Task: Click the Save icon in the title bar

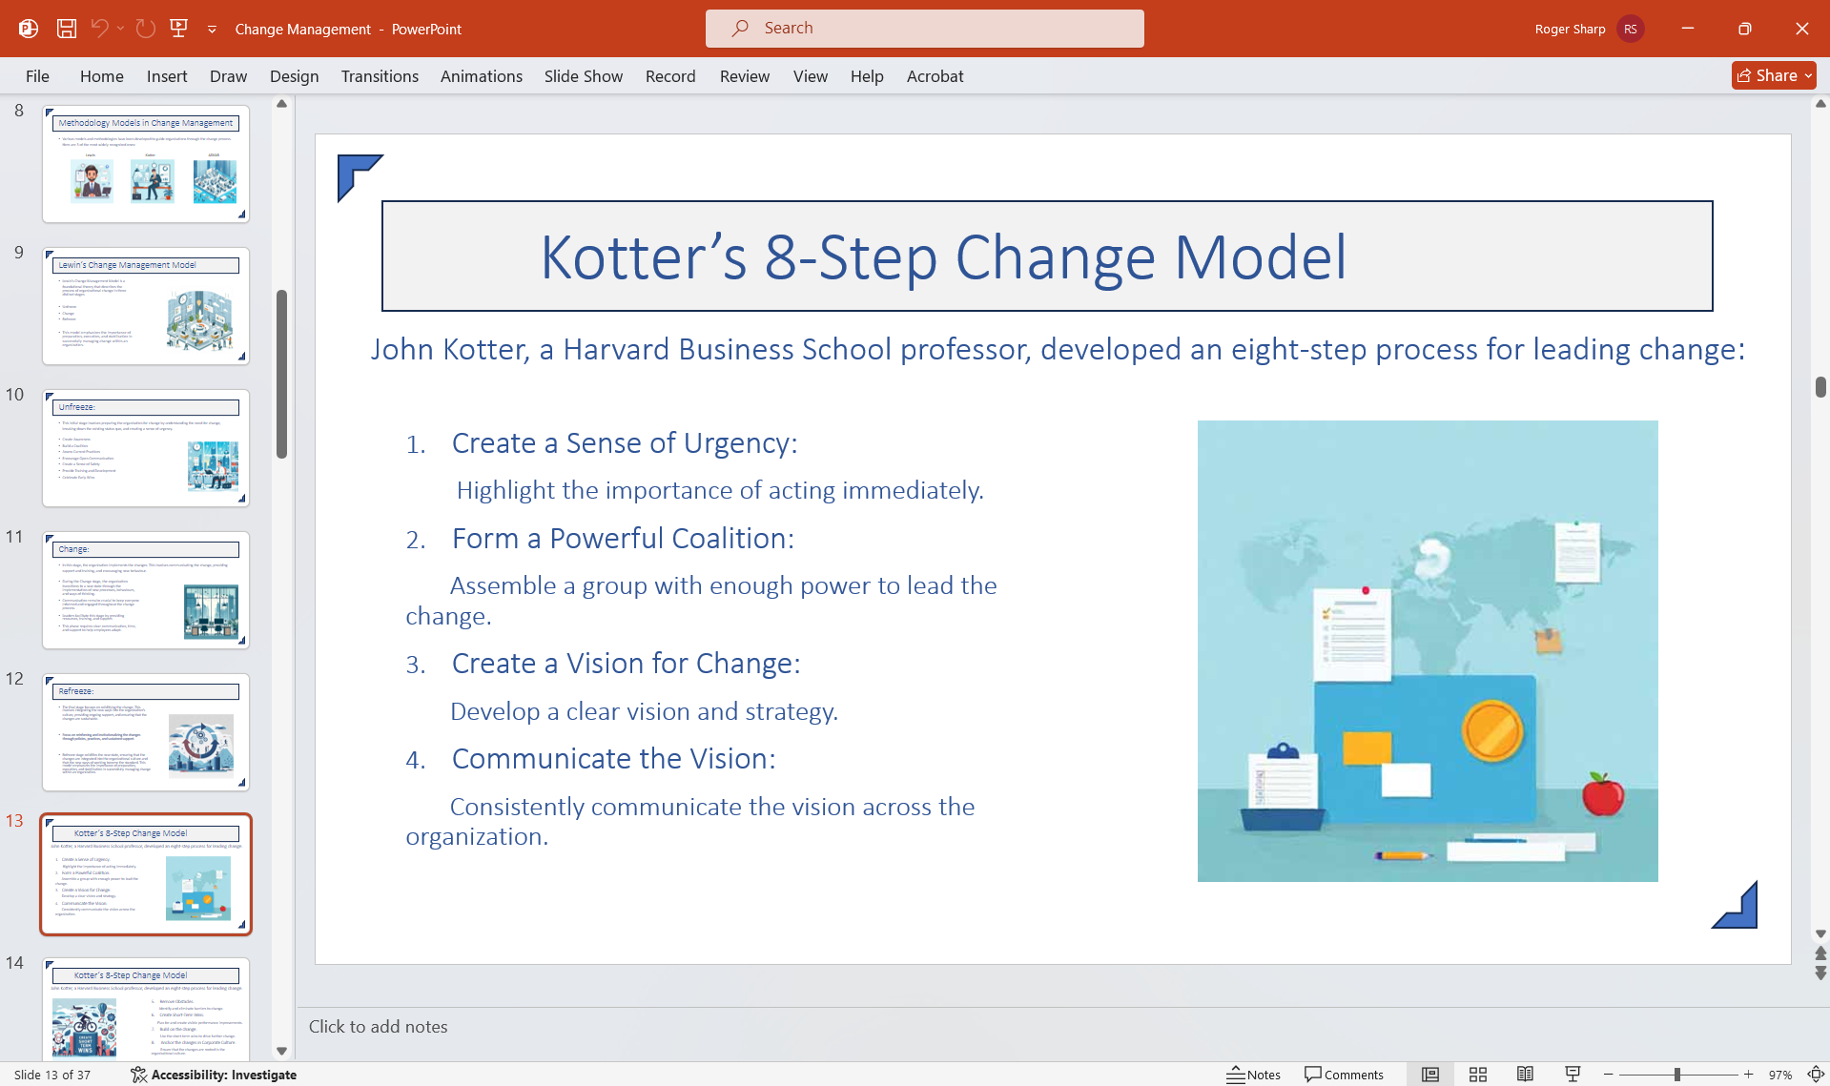Action: point(67,29)
